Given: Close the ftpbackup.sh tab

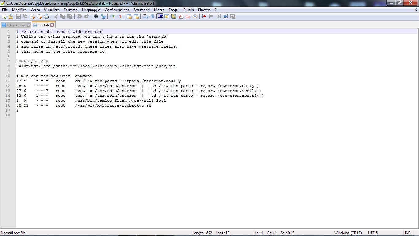Looking at the screenshot, I should (x=29, y=25).
